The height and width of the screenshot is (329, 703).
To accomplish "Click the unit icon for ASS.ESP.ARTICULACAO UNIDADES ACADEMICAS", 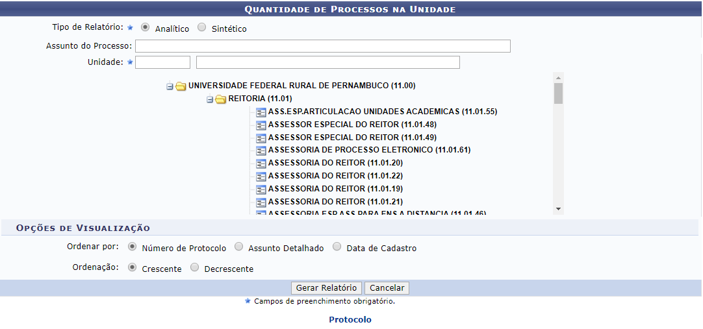I will pos(261,112).
